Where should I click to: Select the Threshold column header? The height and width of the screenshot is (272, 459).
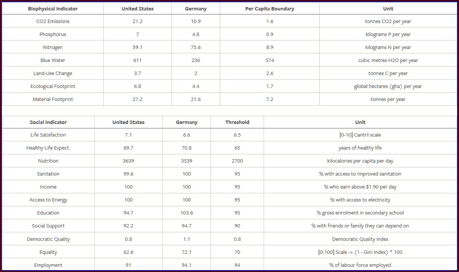pyautogui.click(x=237, y=122)
